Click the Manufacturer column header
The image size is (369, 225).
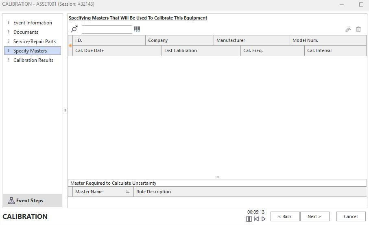click(251, 40)
